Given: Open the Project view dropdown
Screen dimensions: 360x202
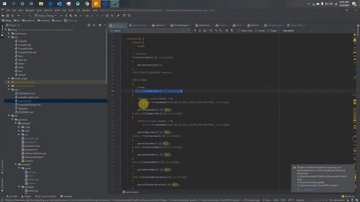Looking at the screenshot, I should click(13, 25).
